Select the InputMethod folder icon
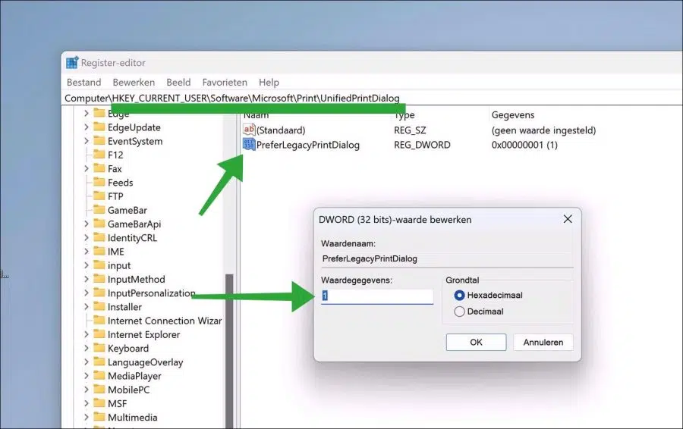 point(99,279)
